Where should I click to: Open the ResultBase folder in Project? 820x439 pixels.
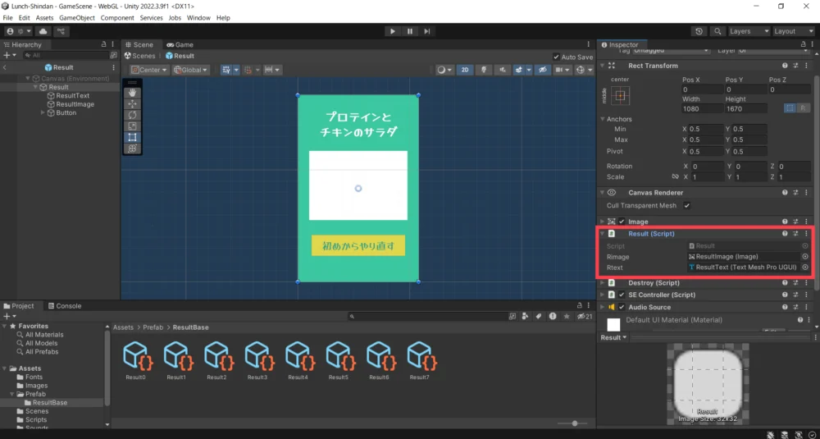50,403
